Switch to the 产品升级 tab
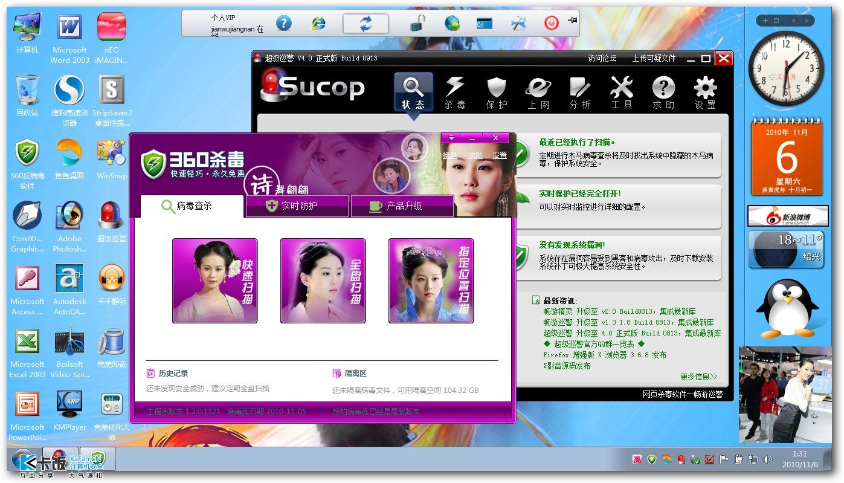This screenshot has height=483, width=844. pos(402,206)
